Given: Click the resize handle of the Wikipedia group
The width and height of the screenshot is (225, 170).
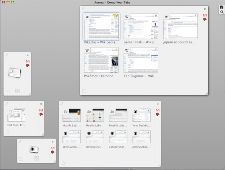Looking at the screenshot, I should 206,93.
